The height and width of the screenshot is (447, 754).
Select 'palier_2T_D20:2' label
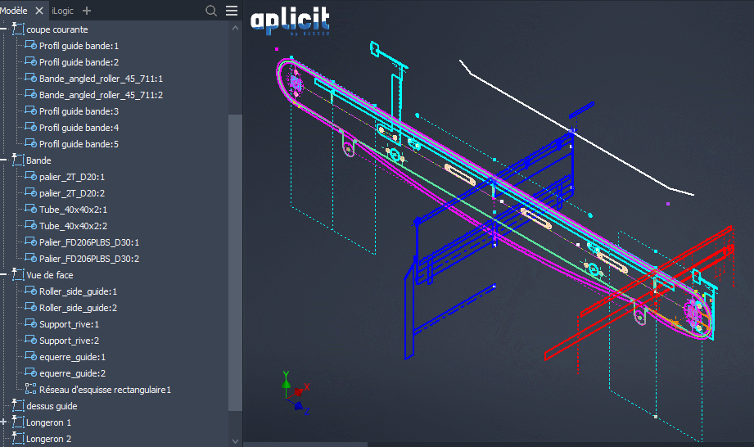(72, 193)
